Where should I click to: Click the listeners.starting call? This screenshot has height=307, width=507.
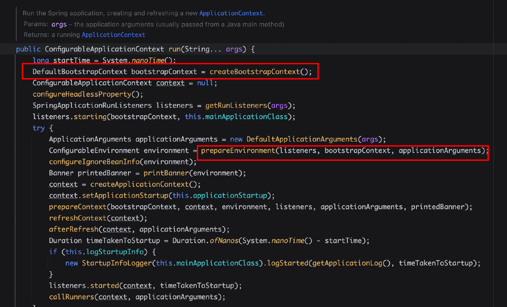pyautogui.click(x=70, y=117)
